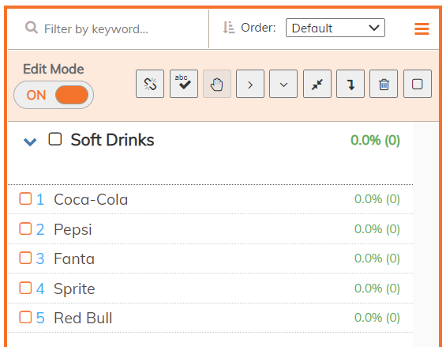Tick the Red Bull checkbox
This screenshot has height=347, width=446.
25,317
